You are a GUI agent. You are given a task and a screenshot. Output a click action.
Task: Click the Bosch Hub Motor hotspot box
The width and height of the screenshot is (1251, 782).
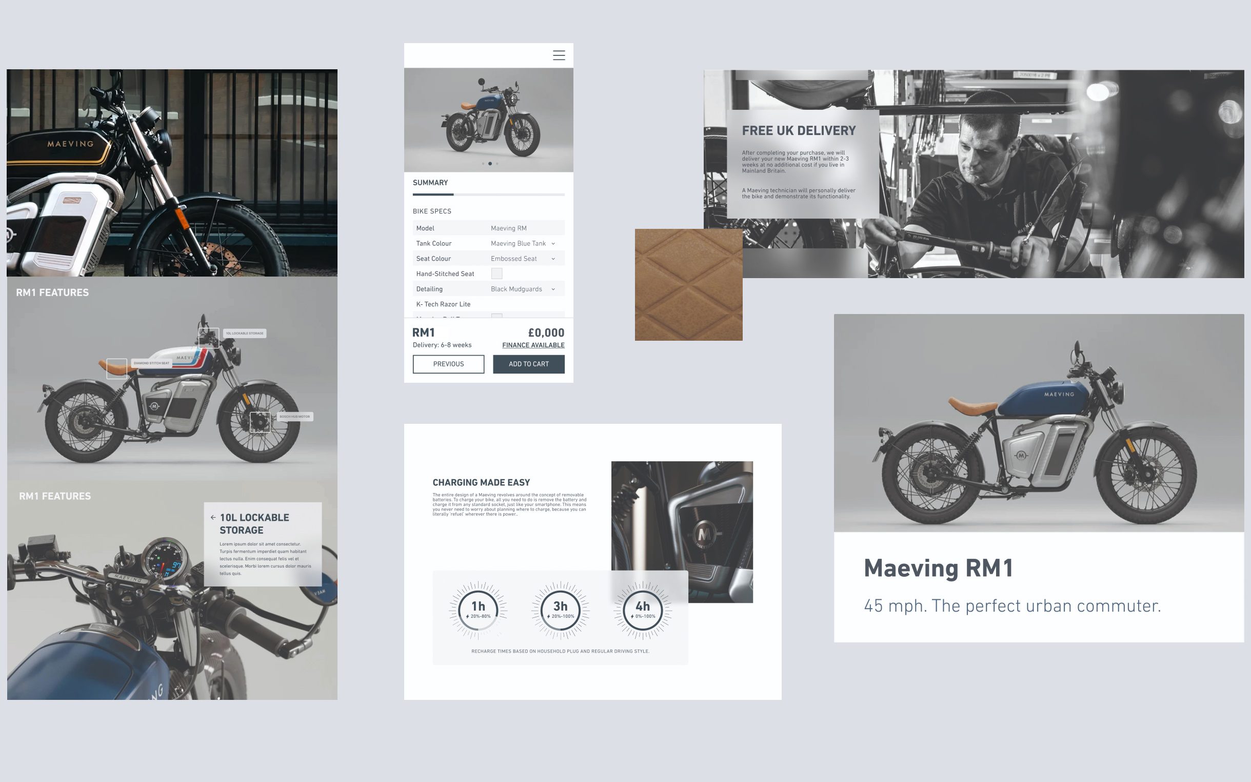[x=260, y=422]
